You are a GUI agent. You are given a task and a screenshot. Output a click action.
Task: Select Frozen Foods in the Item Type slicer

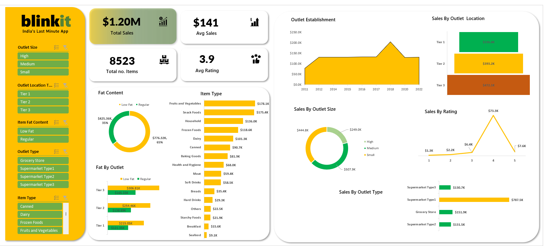pyautogui.click(x=40, y=223)
